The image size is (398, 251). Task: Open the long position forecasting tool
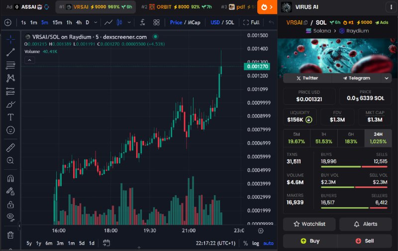[x=10, y=91]
